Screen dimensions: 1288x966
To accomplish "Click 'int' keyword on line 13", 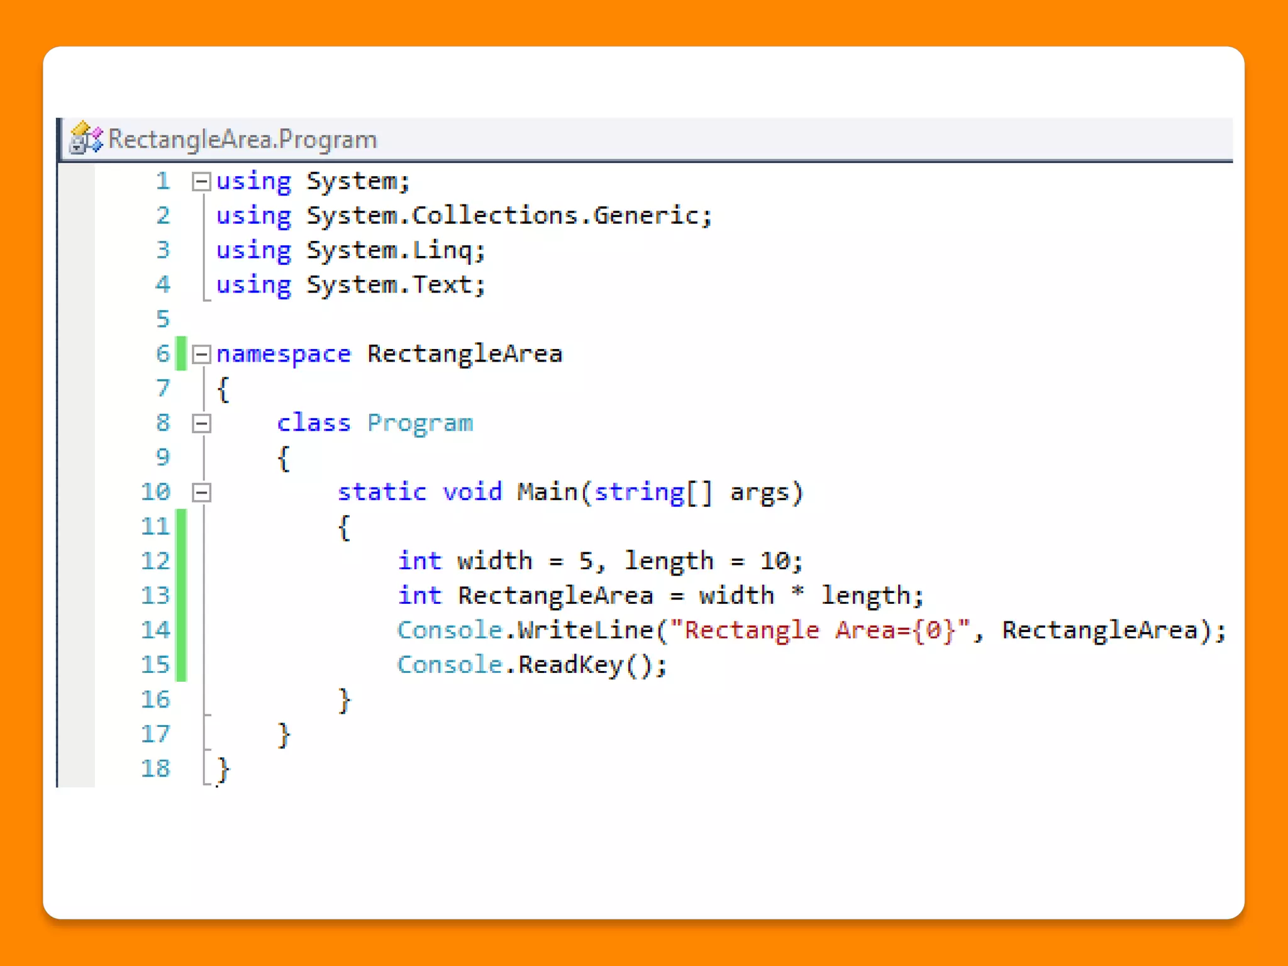I will [x=419, y=596].
